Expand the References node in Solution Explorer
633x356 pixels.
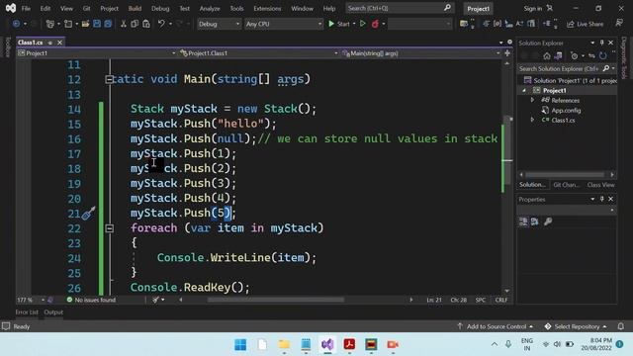coord(532,100)
